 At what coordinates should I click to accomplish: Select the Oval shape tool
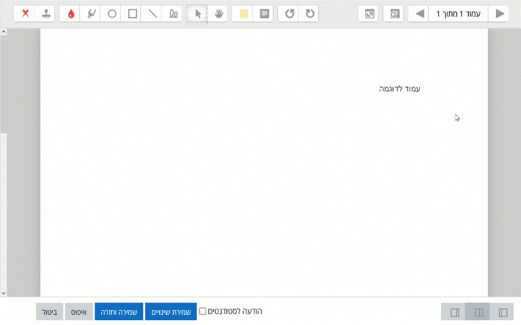click(x=112, y=14)
